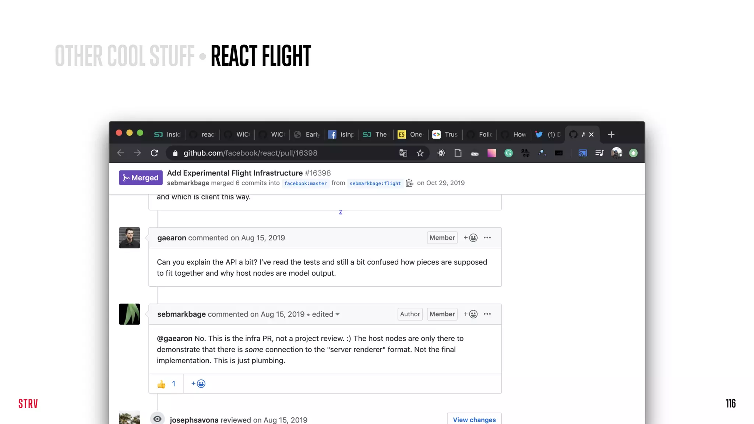Click the View changes button
The image size is (754, 424).
pos(474,419)
